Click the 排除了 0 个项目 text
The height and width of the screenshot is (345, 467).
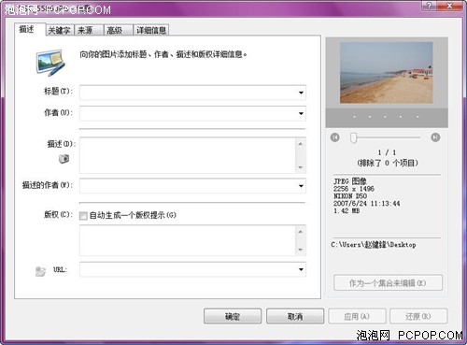(x=388, y=163)
